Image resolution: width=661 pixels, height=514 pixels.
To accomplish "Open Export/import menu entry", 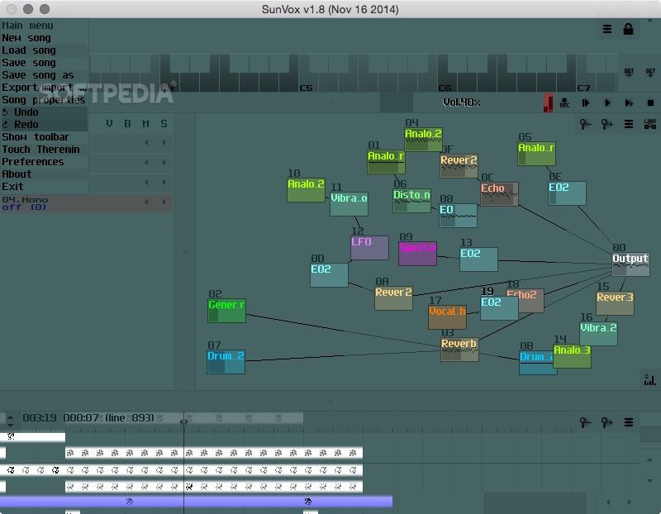I will 44,88.
